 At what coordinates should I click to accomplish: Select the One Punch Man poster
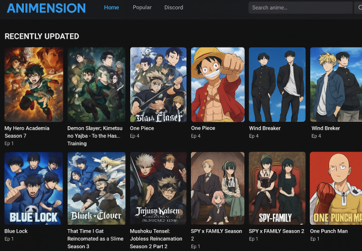(x=336, y=188)
